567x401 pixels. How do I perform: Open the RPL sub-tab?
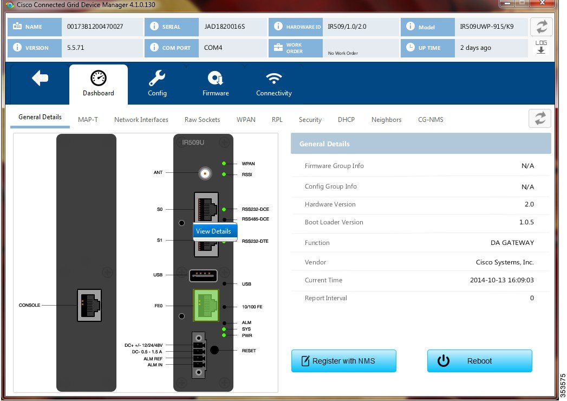[277, 120]
